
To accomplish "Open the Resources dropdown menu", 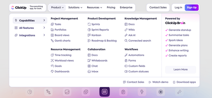I will tap(95, 8).
